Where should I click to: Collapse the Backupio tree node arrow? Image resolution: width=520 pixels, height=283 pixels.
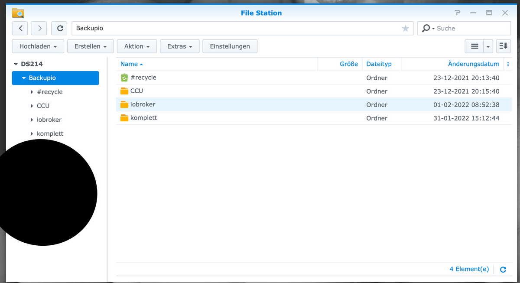pyautogui.click(x=24, y=78)
